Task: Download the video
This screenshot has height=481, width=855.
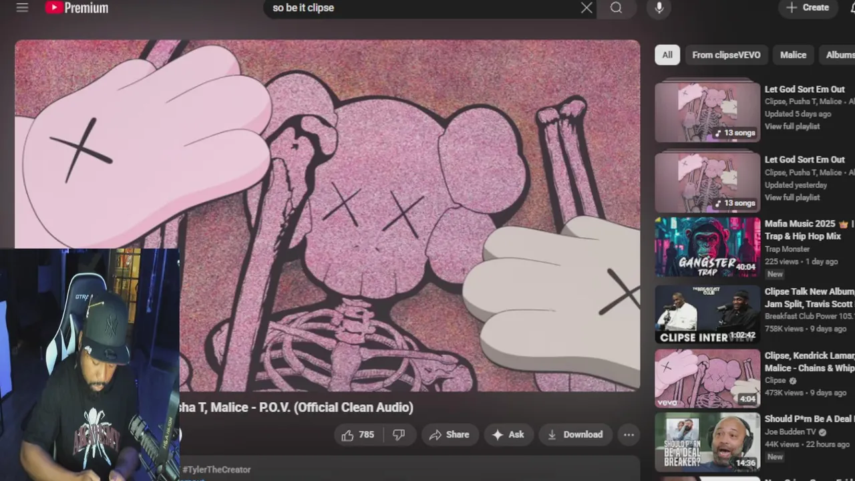Action: pyautogui.click(x=575, y=435)
